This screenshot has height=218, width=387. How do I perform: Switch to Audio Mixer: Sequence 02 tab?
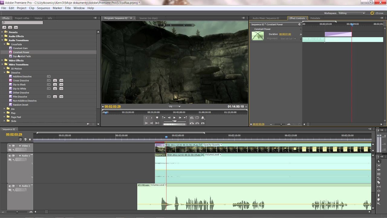[266, 18]
